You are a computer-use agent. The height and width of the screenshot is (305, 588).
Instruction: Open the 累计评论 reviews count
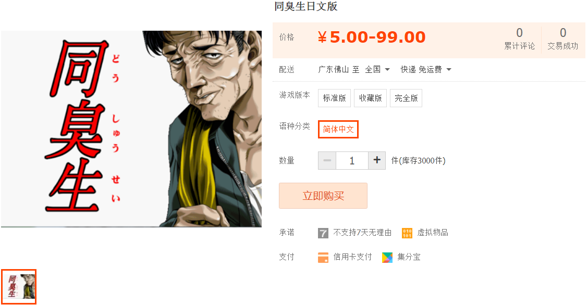[519, 39]
